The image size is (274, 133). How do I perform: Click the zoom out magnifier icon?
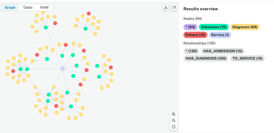click(x=174, y=121)
